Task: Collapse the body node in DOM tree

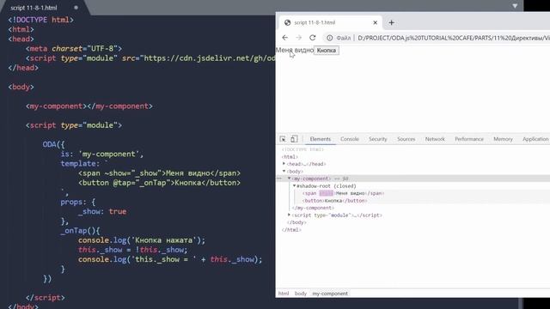Action: coord(284,172)
